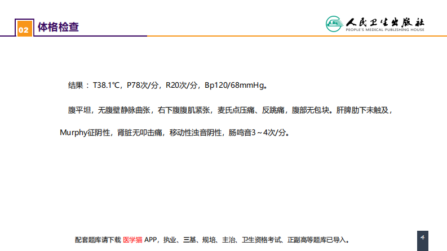Click the 人民卫生出版社 calligraphy name
Screen dimensions: 447x251
385,22
